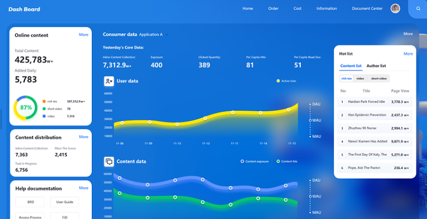Select MAU on User data chart
427x219 pixels.
click(316, 136)
